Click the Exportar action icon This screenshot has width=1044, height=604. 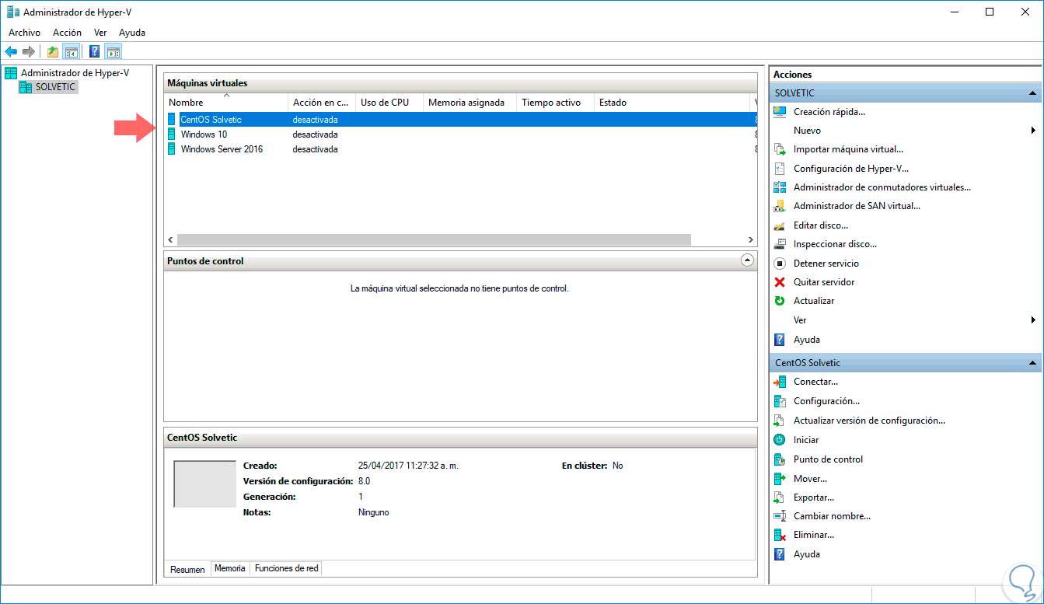780,498
